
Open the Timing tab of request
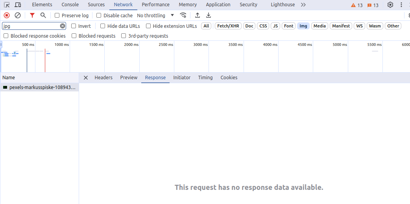point(205,77)
